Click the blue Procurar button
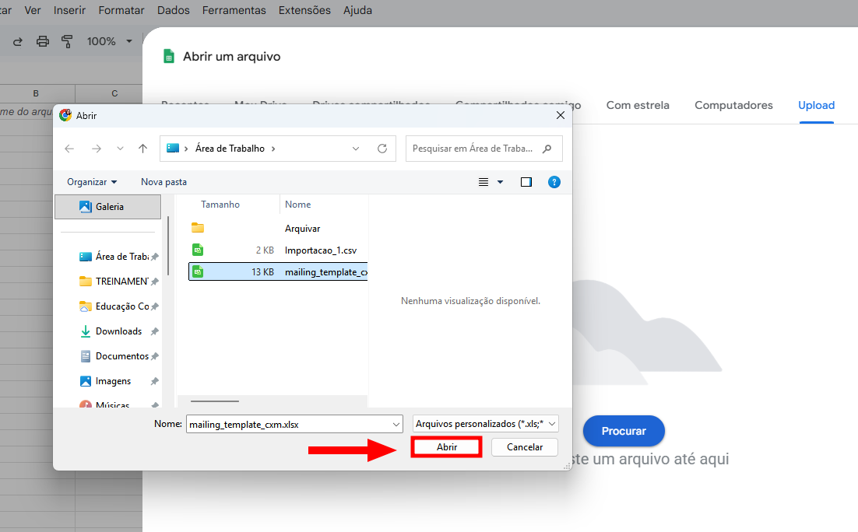 pyautogui.click(x=624, y=431)
